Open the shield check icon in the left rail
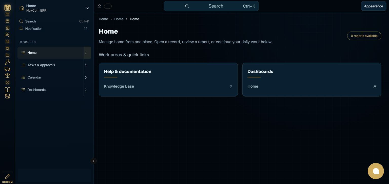Viewport: 389px width, 184px height. tap(8, 83)
